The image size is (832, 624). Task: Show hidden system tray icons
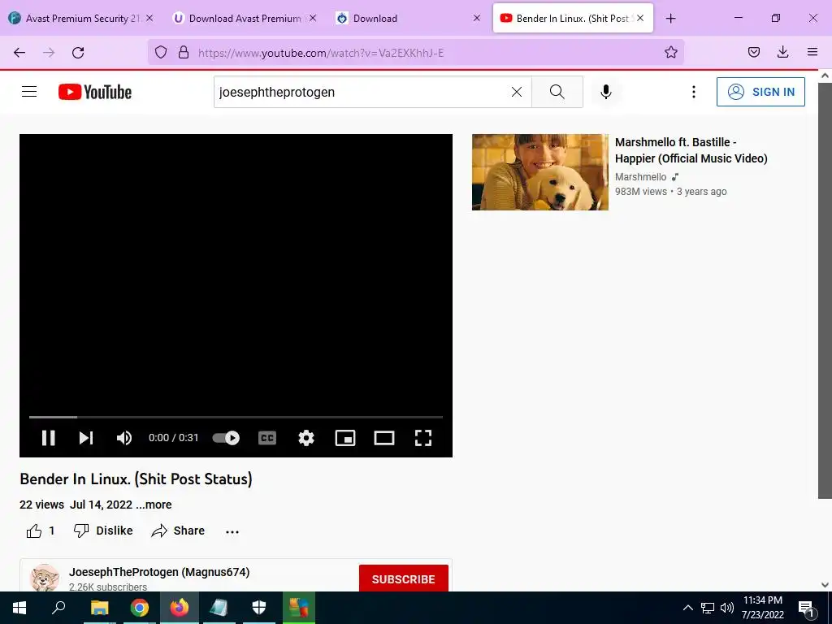pos(687,608)
